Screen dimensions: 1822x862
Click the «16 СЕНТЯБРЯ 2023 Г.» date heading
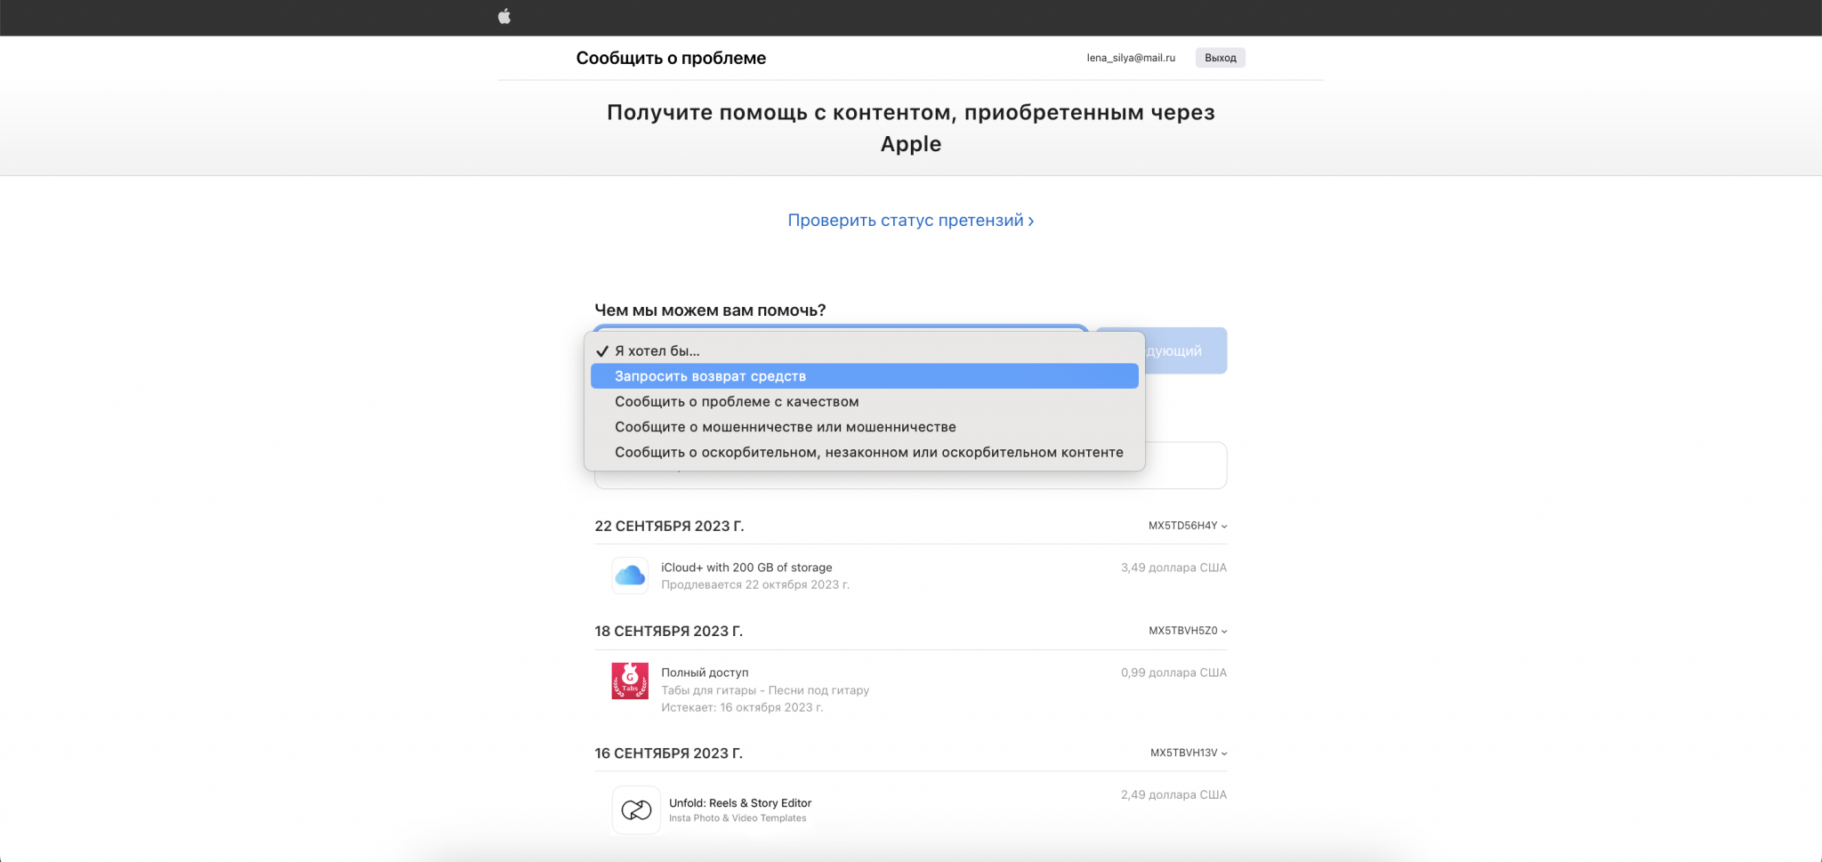668,753
